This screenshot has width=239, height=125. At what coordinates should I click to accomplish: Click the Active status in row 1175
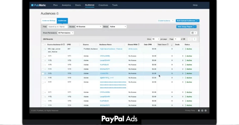pos(189,73)
